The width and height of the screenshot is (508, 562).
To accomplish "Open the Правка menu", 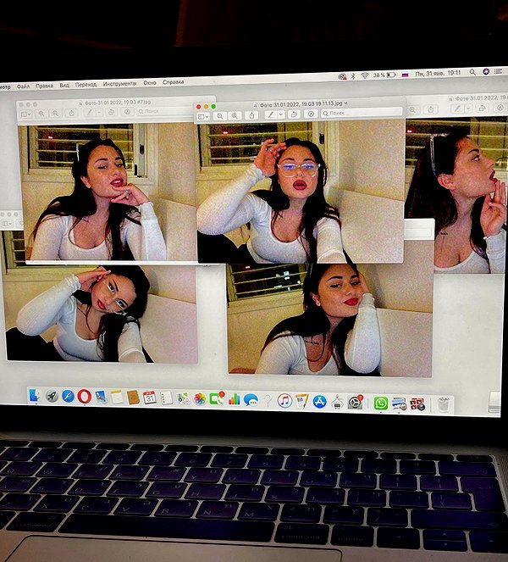I will [x=45, y=86].
